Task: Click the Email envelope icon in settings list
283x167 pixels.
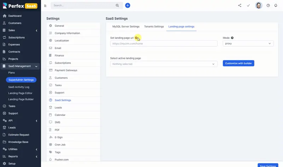Action: [51, 48]
